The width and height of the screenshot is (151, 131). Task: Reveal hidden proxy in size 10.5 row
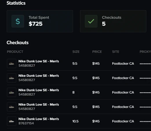pos(145,121)
